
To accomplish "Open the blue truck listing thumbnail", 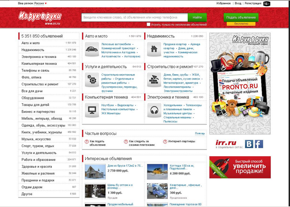I will pos(157,191).
